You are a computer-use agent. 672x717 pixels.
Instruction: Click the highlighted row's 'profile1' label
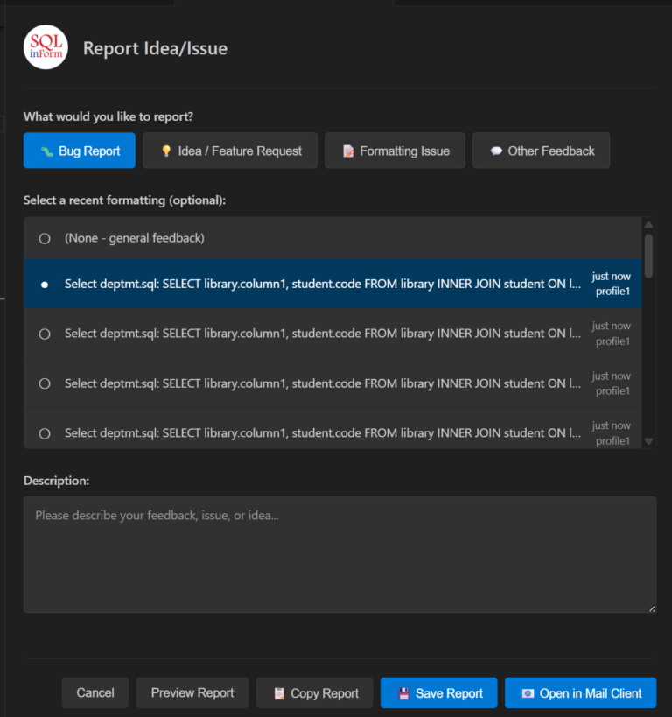coord(613,292)
